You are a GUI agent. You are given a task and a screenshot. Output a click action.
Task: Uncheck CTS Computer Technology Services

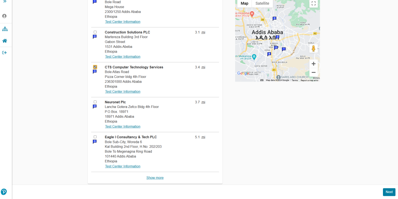coord(95,67)
